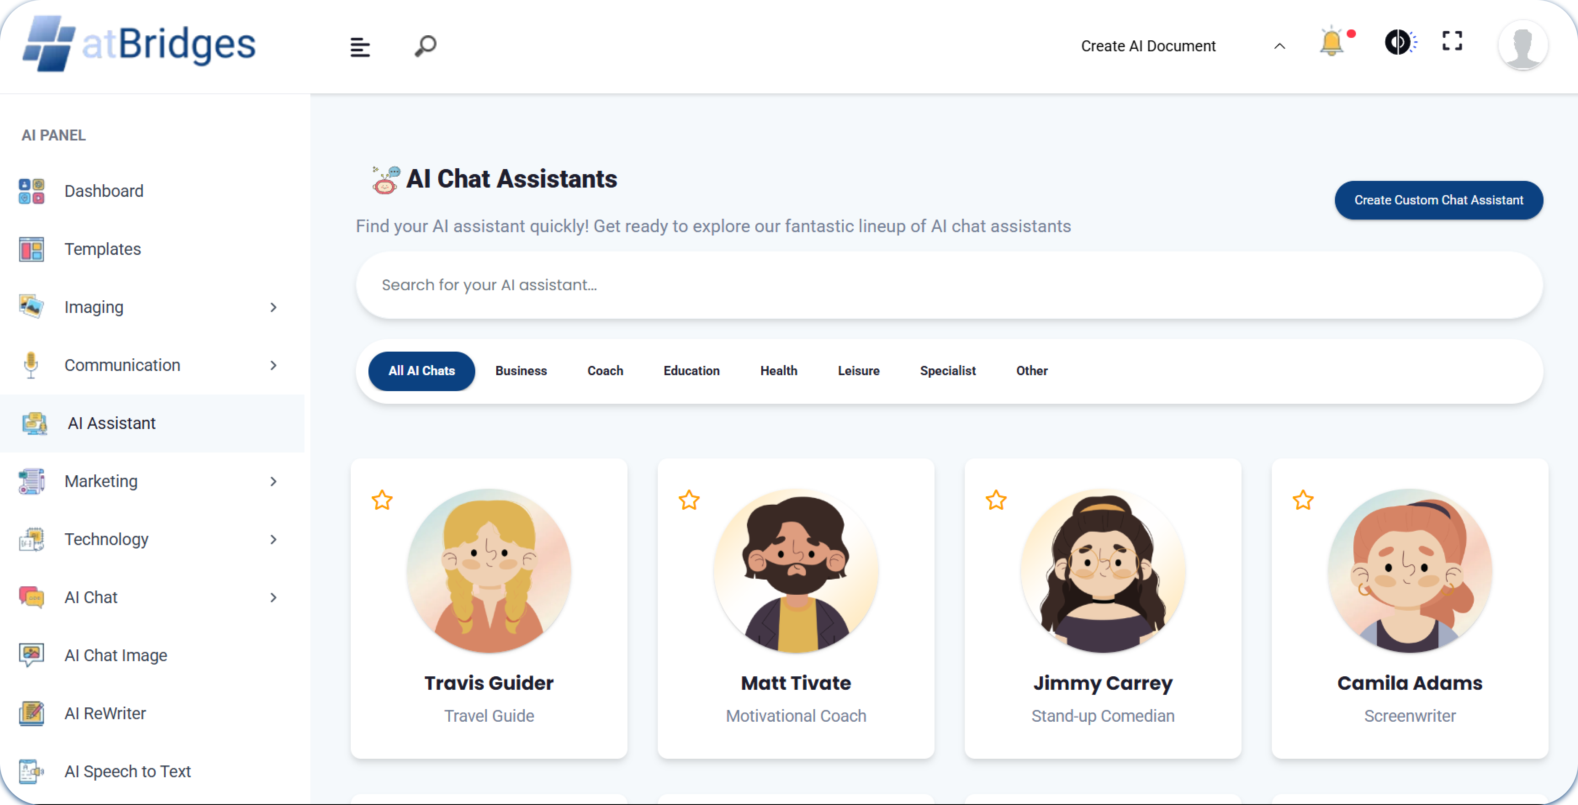The width and height of the screenshot is (1578, 805).
Task: Favorite Travis Guider with star
Action: point(382,500)
